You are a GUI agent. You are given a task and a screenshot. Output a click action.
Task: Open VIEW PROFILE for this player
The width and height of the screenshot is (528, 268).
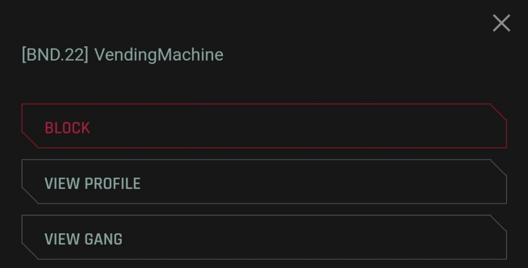tap(264, 182)
